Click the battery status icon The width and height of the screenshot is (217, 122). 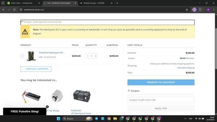point(203,119)
